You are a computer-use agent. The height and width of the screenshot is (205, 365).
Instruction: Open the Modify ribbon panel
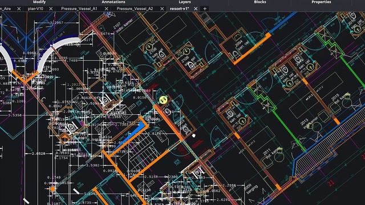tap(39, 2)
